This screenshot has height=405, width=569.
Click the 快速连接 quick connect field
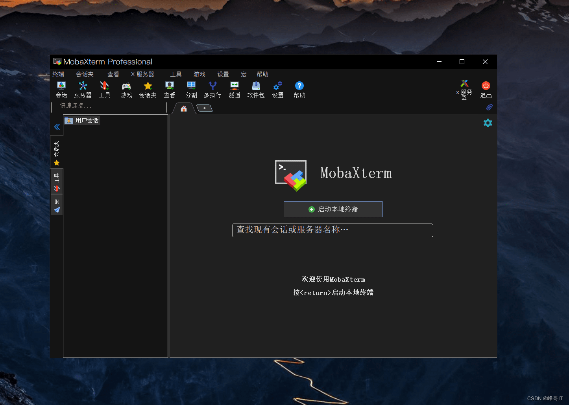[x=109, y=107]
